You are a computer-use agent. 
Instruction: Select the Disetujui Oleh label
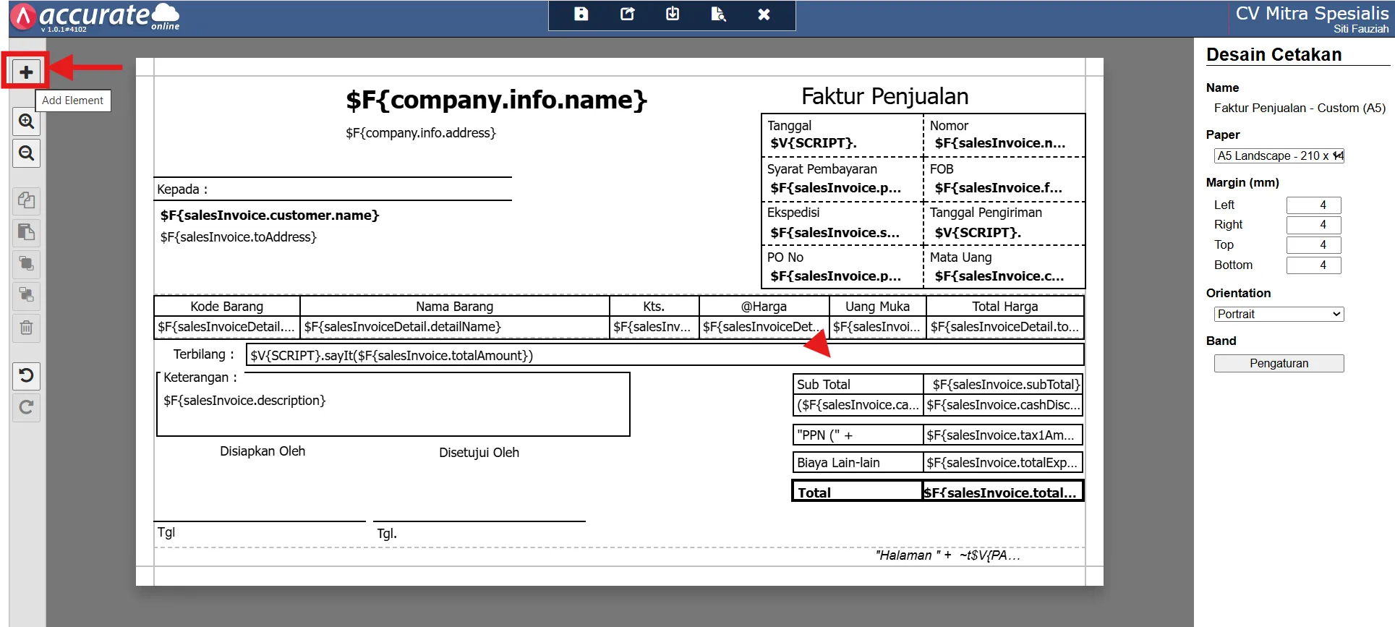pyautogui.click(x=479, y=453)
